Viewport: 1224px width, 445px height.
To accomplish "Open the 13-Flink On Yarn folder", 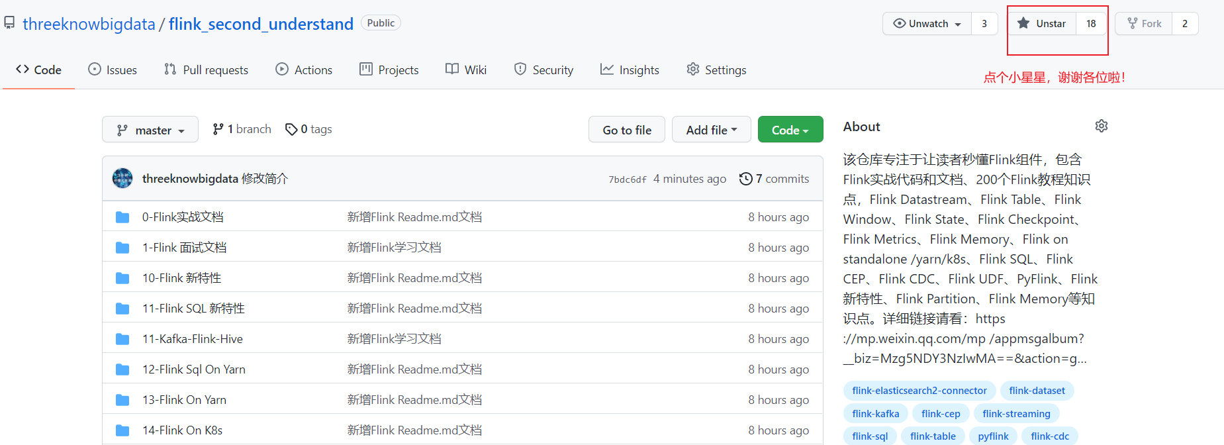I will click(x=184, y=400).
